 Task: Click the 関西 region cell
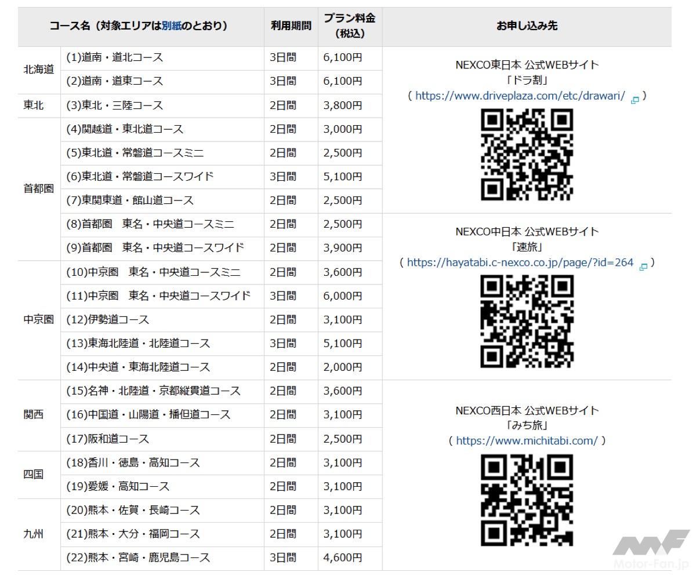coord(39,415)
